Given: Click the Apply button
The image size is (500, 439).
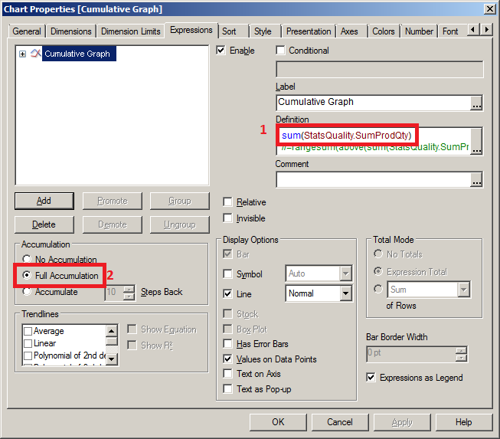Looking at the screenshot, I should (402, 422).
